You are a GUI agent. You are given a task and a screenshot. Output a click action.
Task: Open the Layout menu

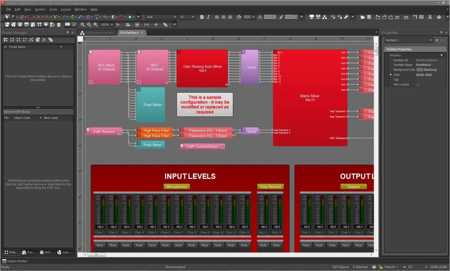coord(66,9)
